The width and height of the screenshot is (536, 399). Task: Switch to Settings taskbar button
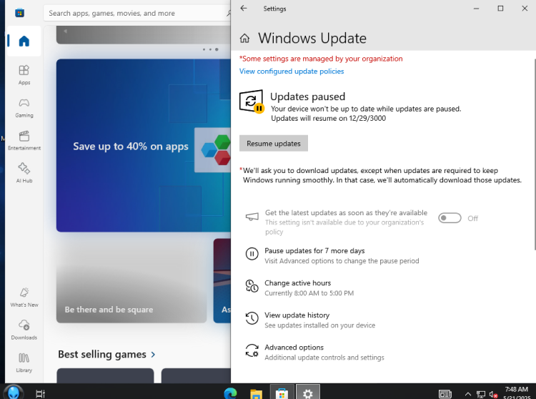307,393
